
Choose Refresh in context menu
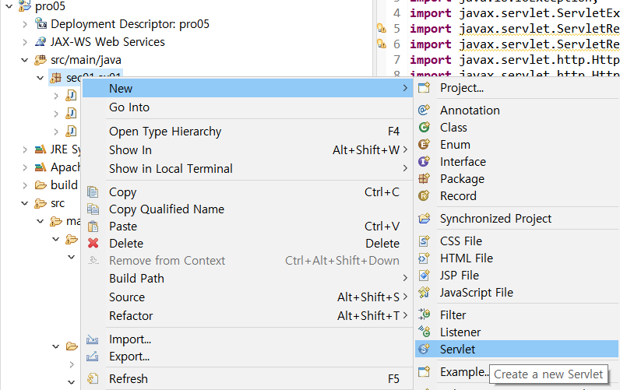248,378
